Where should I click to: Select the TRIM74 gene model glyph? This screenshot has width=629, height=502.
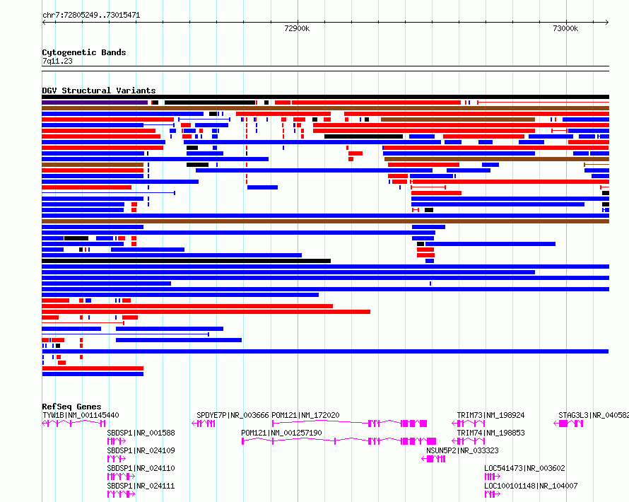point(469,441)
